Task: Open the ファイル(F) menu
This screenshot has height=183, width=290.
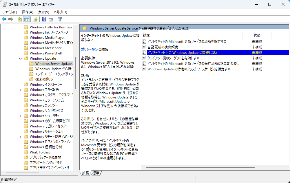Action: tap(10, 12)
